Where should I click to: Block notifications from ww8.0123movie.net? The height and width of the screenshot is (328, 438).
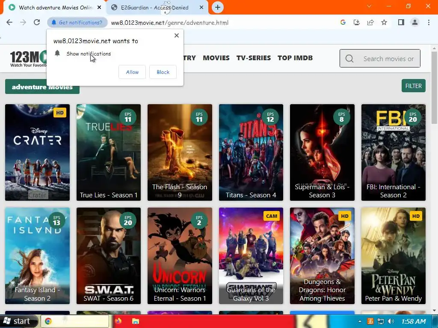point(163,72)
